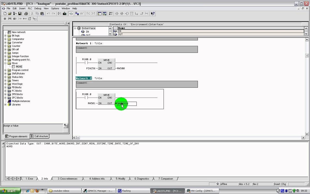Toggle the Details pane toolbar button
310x194 pixels.
coord(105,13)
